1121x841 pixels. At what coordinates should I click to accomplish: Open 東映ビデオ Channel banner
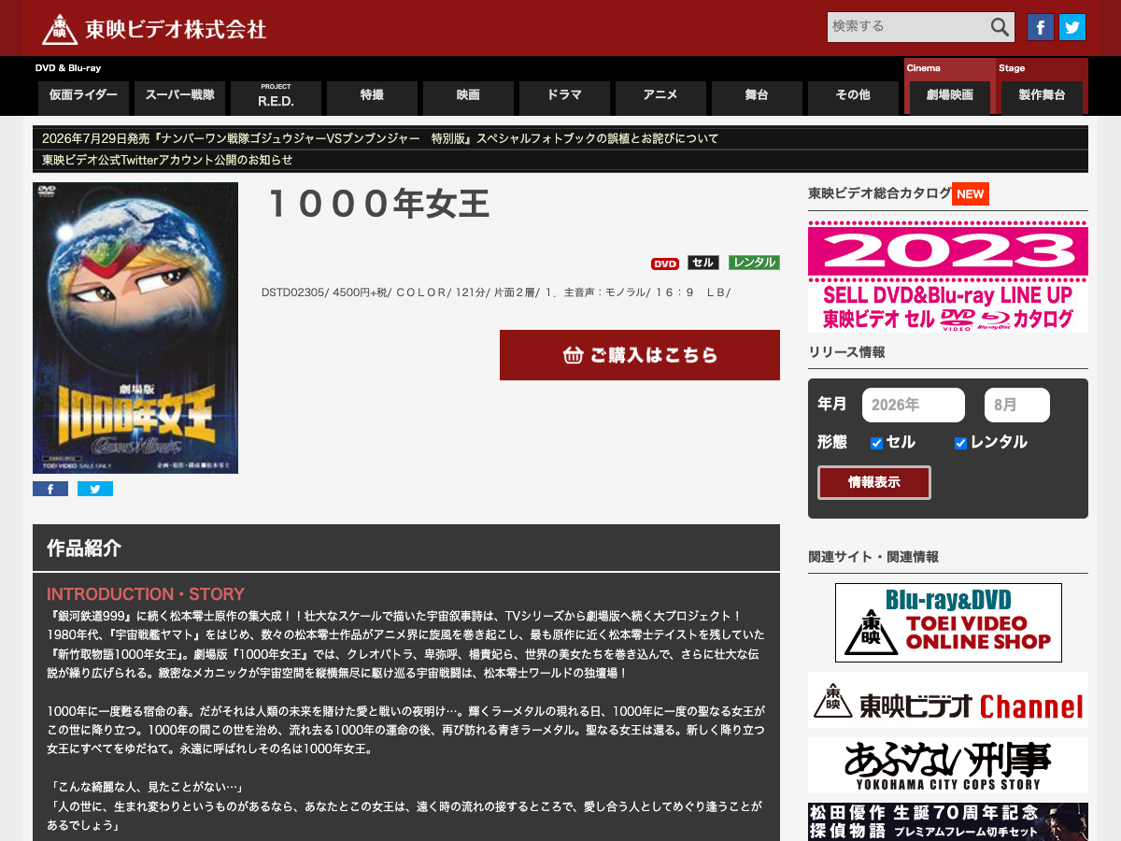pos(948,700)
